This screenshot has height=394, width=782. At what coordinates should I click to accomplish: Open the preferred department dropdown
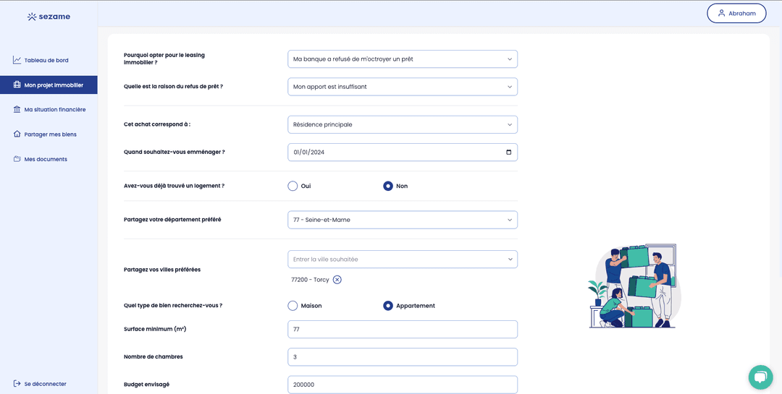click(x=402, y=220)
